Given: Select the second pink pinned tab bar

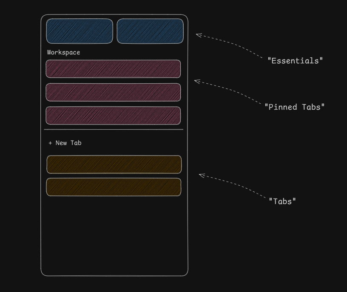Looking at the screenshot, I should tap(113, 92).
